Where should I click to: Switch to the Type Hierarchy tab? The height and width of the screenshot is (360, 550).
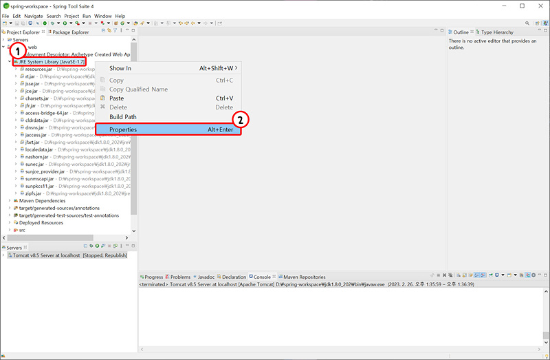point(494,32)
